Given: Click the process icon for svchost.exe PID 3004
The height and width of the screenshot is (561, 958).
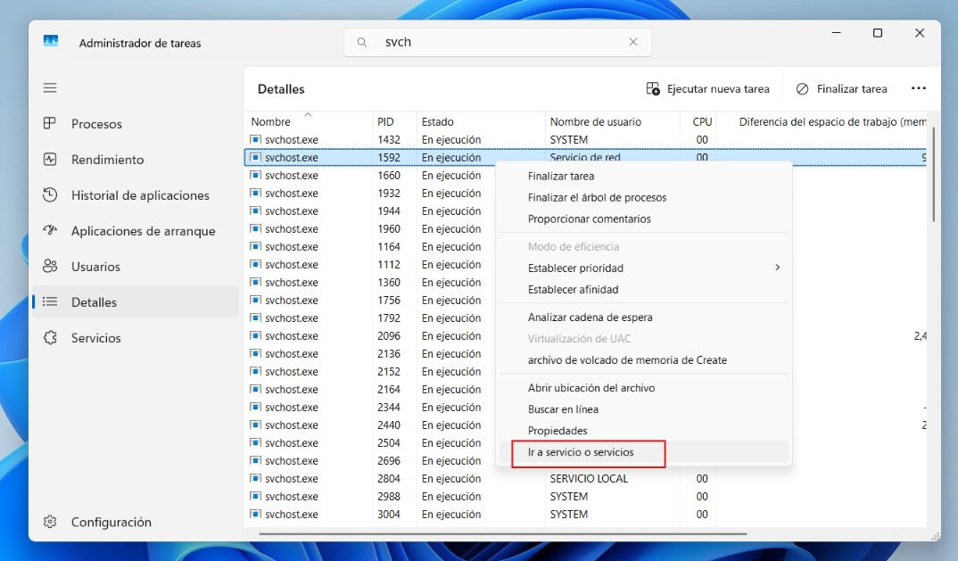Looking at the screenshot, I should 255,514.
